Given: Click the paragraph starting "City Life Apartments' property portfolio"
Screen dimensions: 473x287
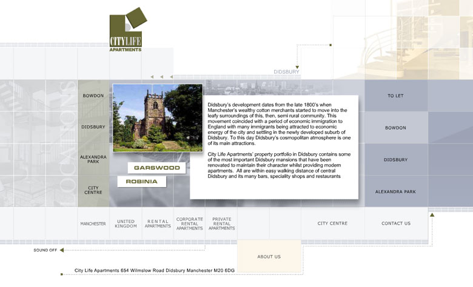Looking at the screenshot, I should (x=279, y=165).
